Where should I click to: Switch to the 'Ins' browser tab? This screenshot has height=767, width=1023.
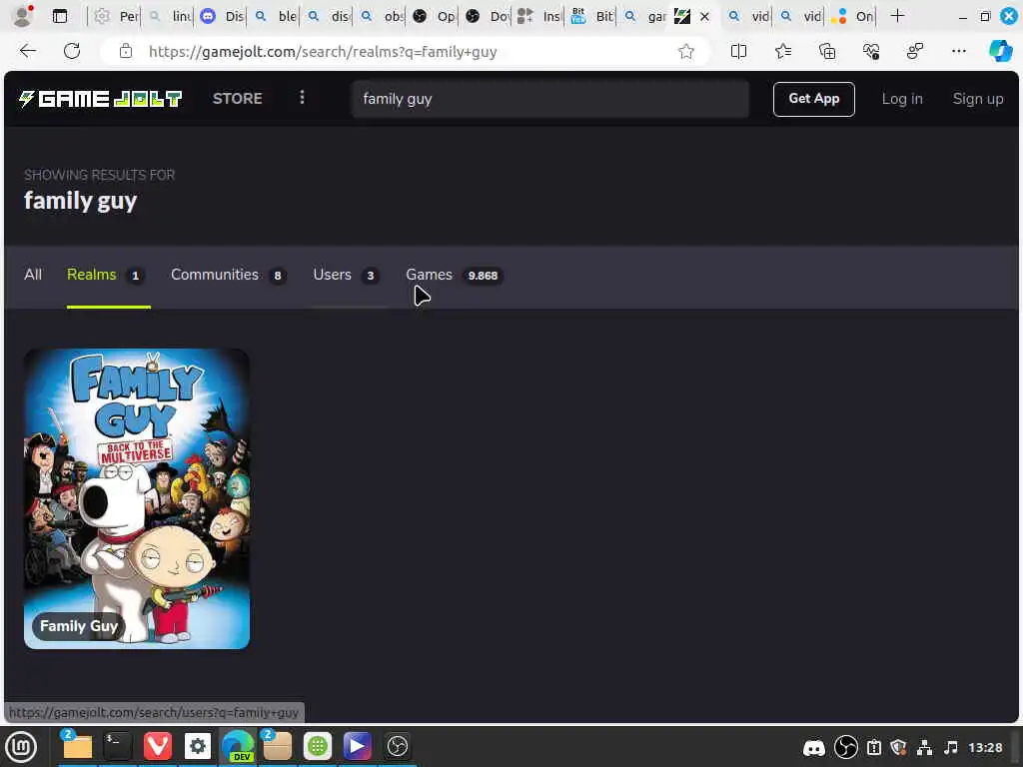[538, 16]
